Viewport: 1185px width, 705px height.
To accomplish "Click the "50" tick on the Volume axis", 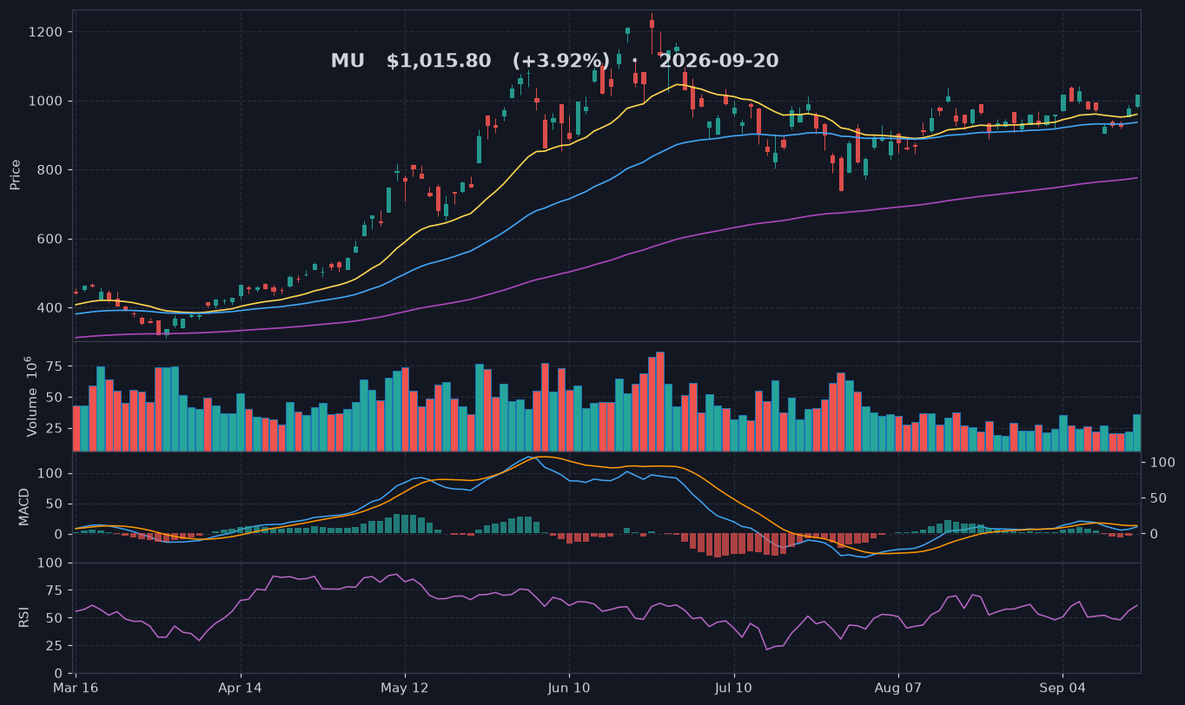I will pos(55,398).
